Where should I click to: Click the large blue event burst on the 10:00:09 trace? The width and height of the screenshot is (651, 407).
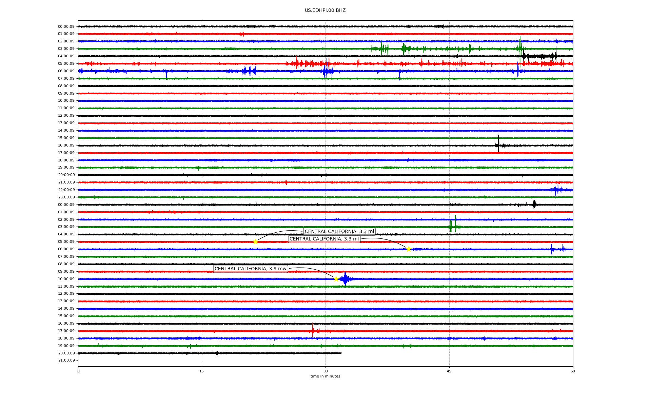[345, 279]
